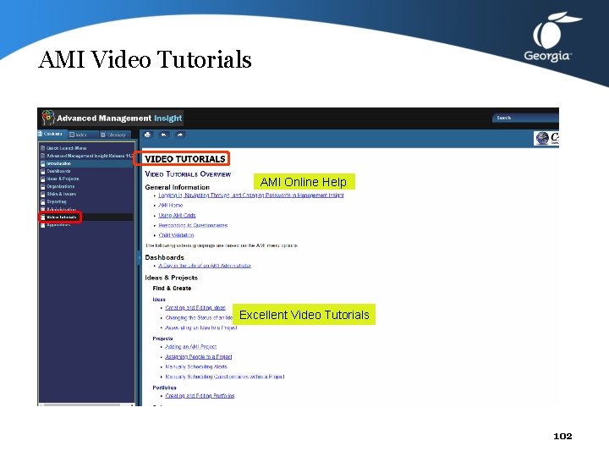Open the Child Validation link
The image size is (609, 457).
point(176,235)
